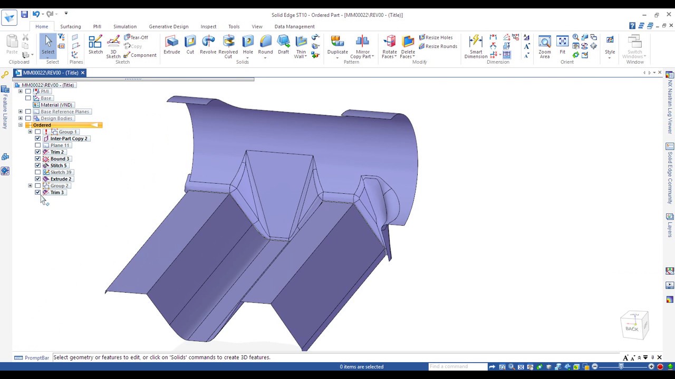This screenshot has height=379, width=675.
Task: Adjust the zoom slider in status bar
Action: pos(621,366)
